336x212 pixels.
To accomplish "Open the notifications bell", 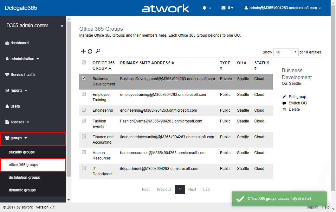I will click(x=204, y=8).
